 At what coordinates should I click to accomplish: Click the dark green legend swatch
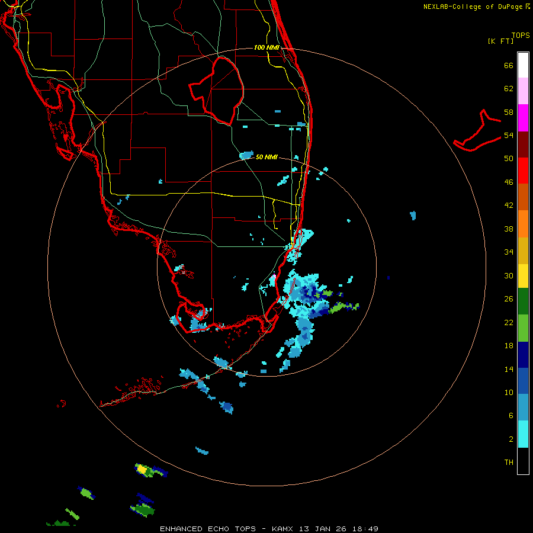point(523,301)
